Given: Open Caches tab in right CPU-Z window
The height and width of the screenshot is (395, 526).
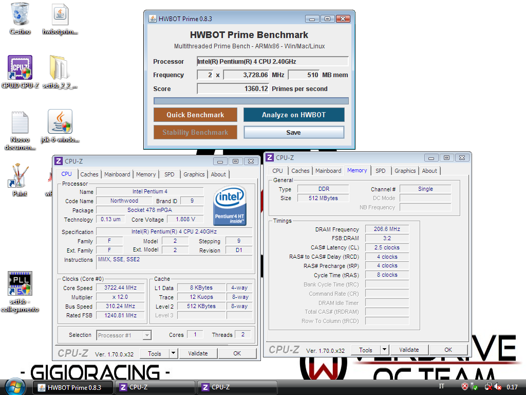Looking at the screenshot, I should tap(300, 171).
